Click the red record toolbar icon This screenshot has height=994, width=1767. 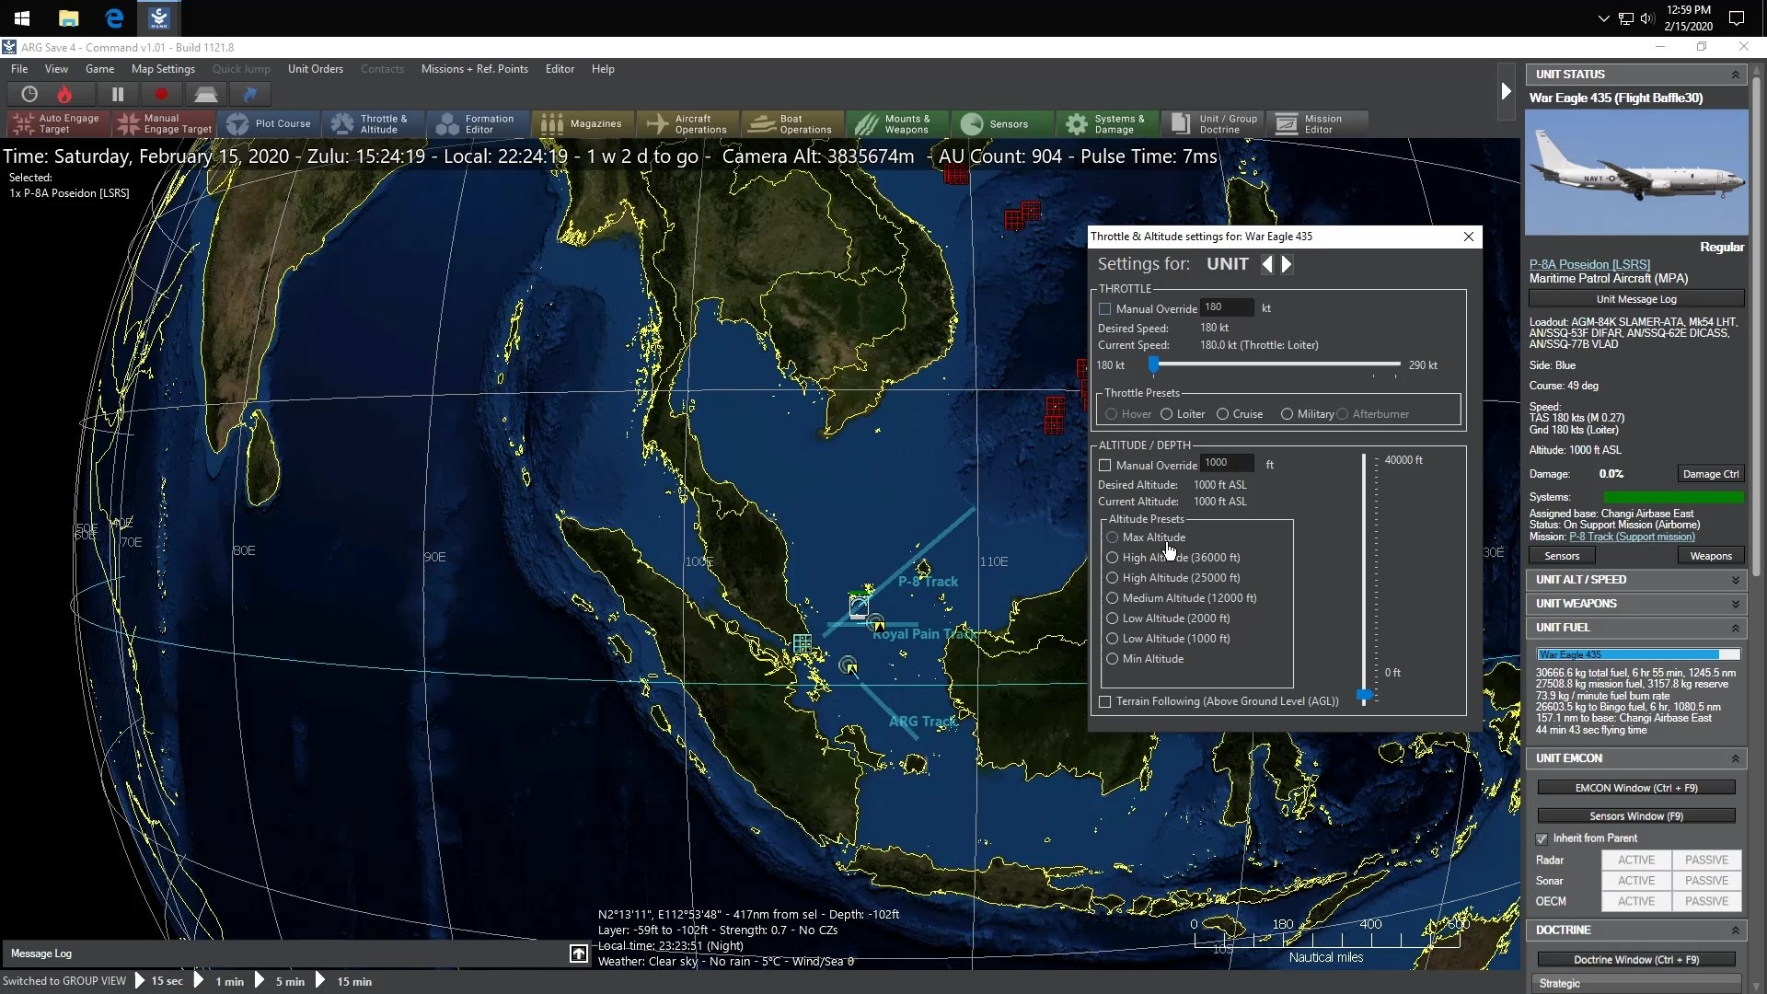click(x=162, y=94)
